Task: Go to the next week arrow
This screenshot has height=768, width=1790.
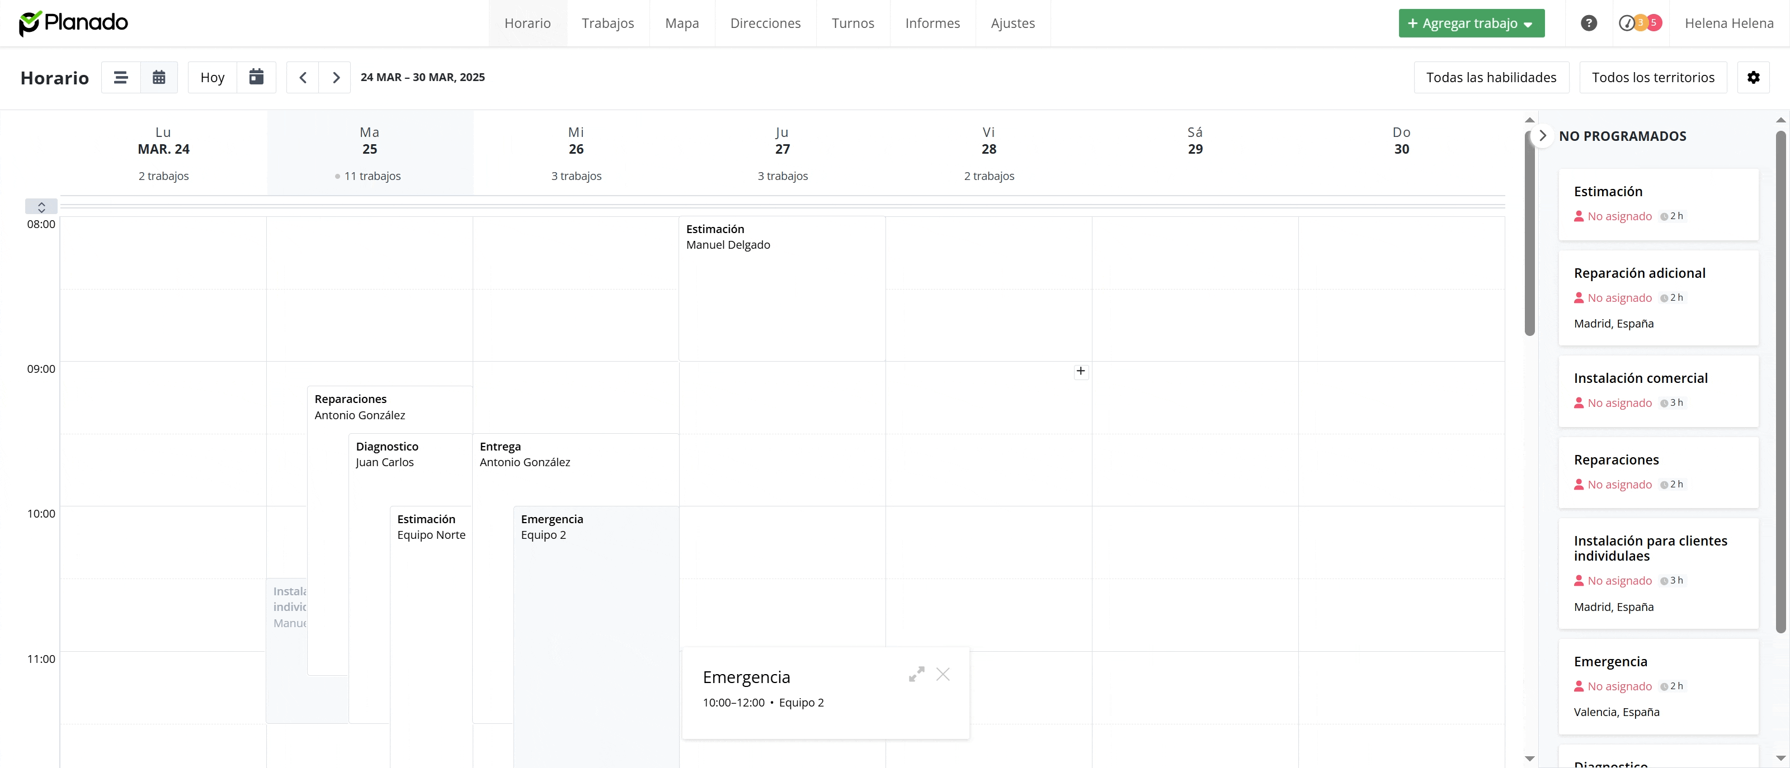Action: (x=336, y=77)
